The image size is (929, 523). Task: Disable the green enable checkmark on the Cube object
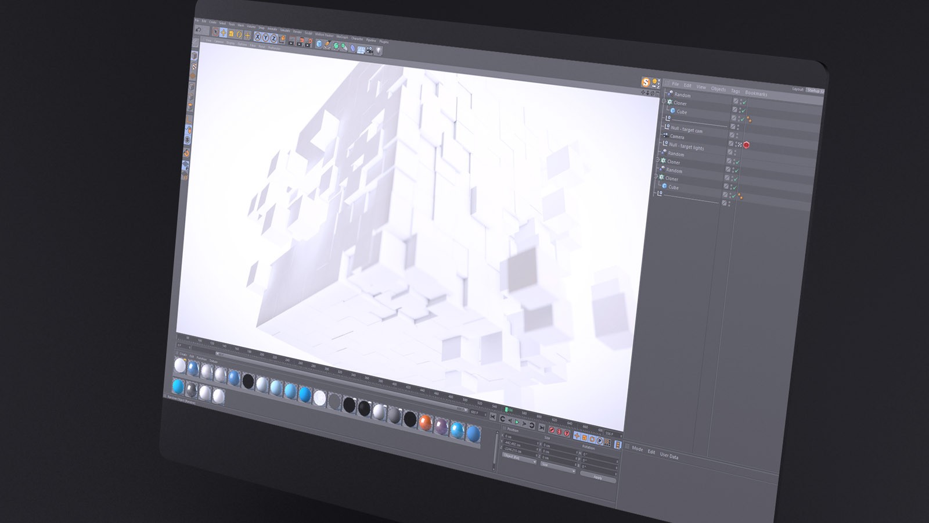coord(744,110)
